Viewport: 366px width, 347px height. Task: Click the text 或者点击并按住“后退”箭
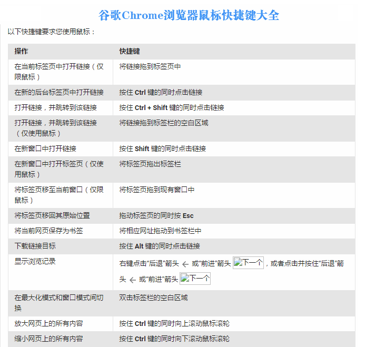pyautogui.click(x=307, y=263)
